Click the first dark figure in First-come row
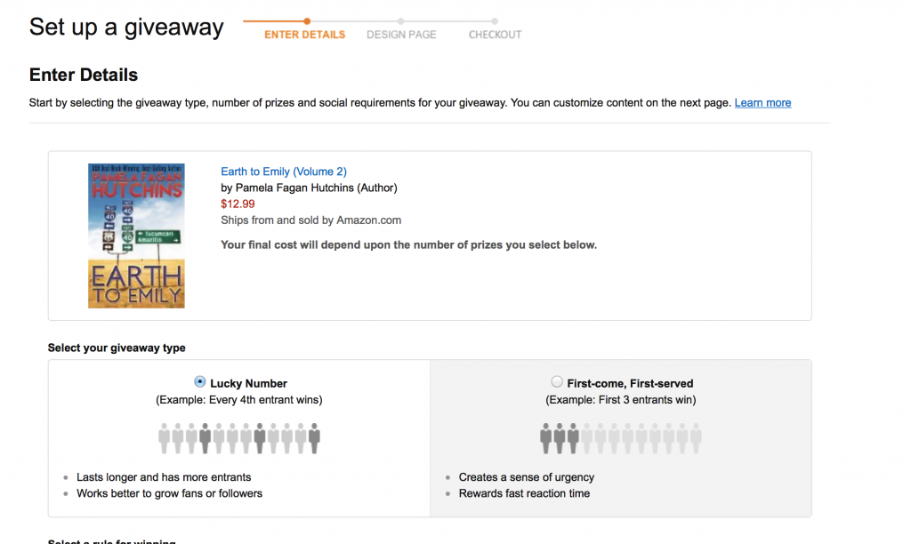The width and height of the screenshot is (911, 544). pyautogui.click(x=545, y=438)
